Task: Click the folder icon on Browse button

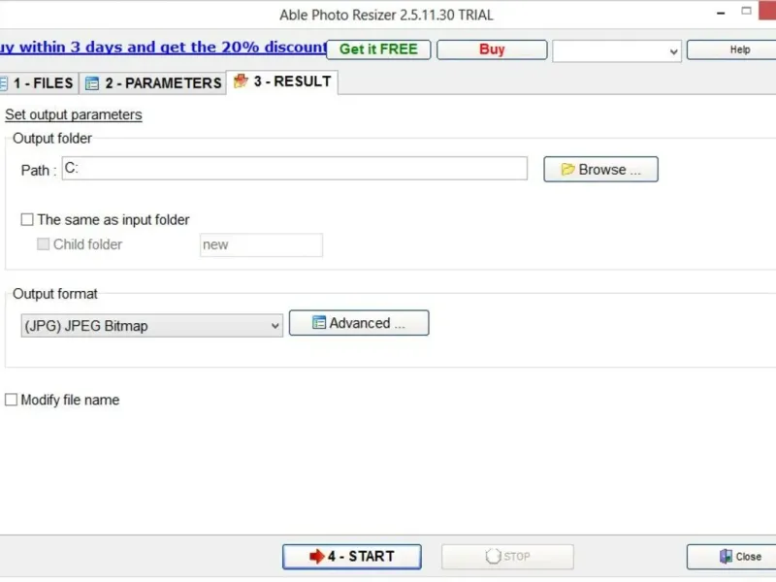Action: pyautogui.click(x=567, y=169)
